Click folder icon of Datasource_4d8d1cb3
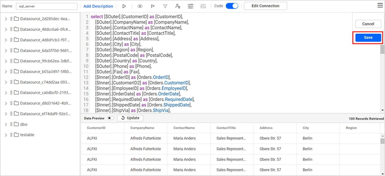This screenshot has height=176, width=385. 16,40
